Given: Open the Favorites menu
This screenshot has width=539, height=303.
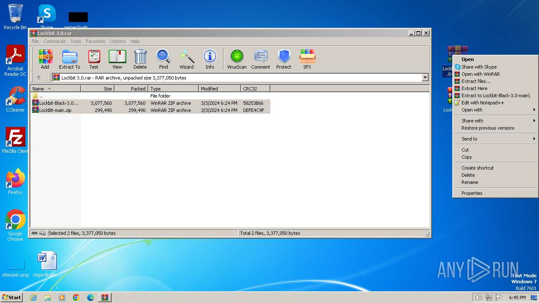Looking at the screenshot, I should coord(96,41).
